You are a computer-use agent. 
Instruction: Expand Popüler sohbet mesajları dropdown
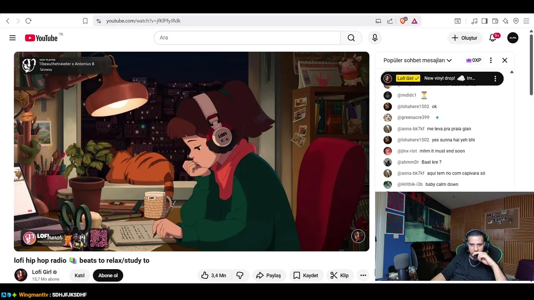click(418, 60)
